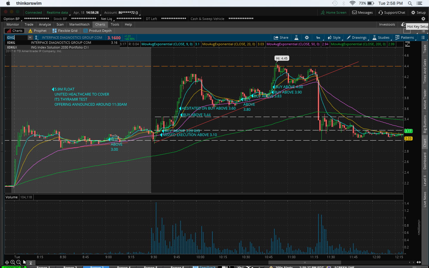Screen dimensions: 429x268
Task: Switch to the MarketWatch tab
Action: click(79, 24)
